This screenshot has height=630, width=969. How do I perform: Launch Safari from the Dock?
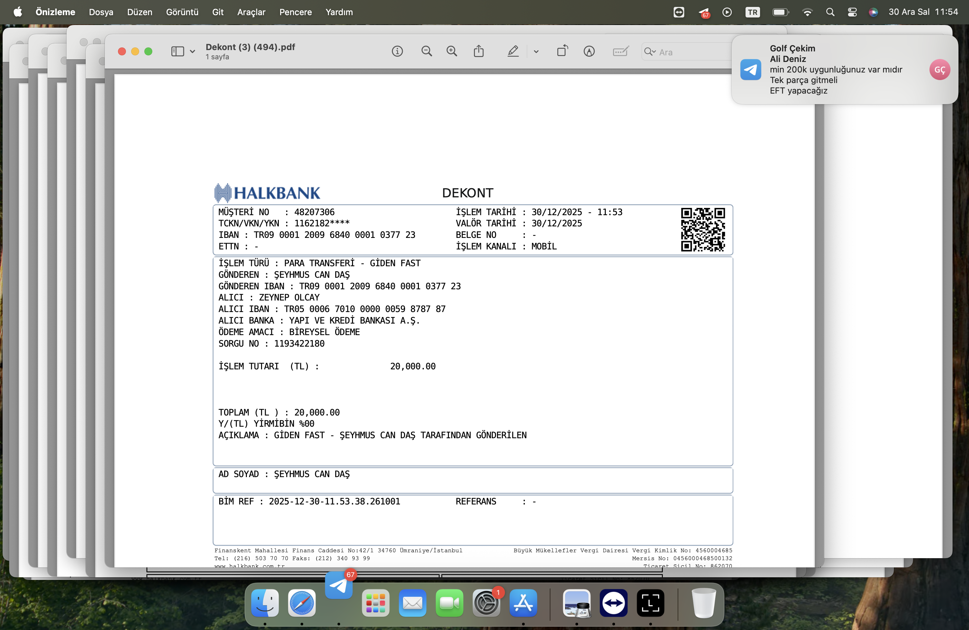(302, 603)
